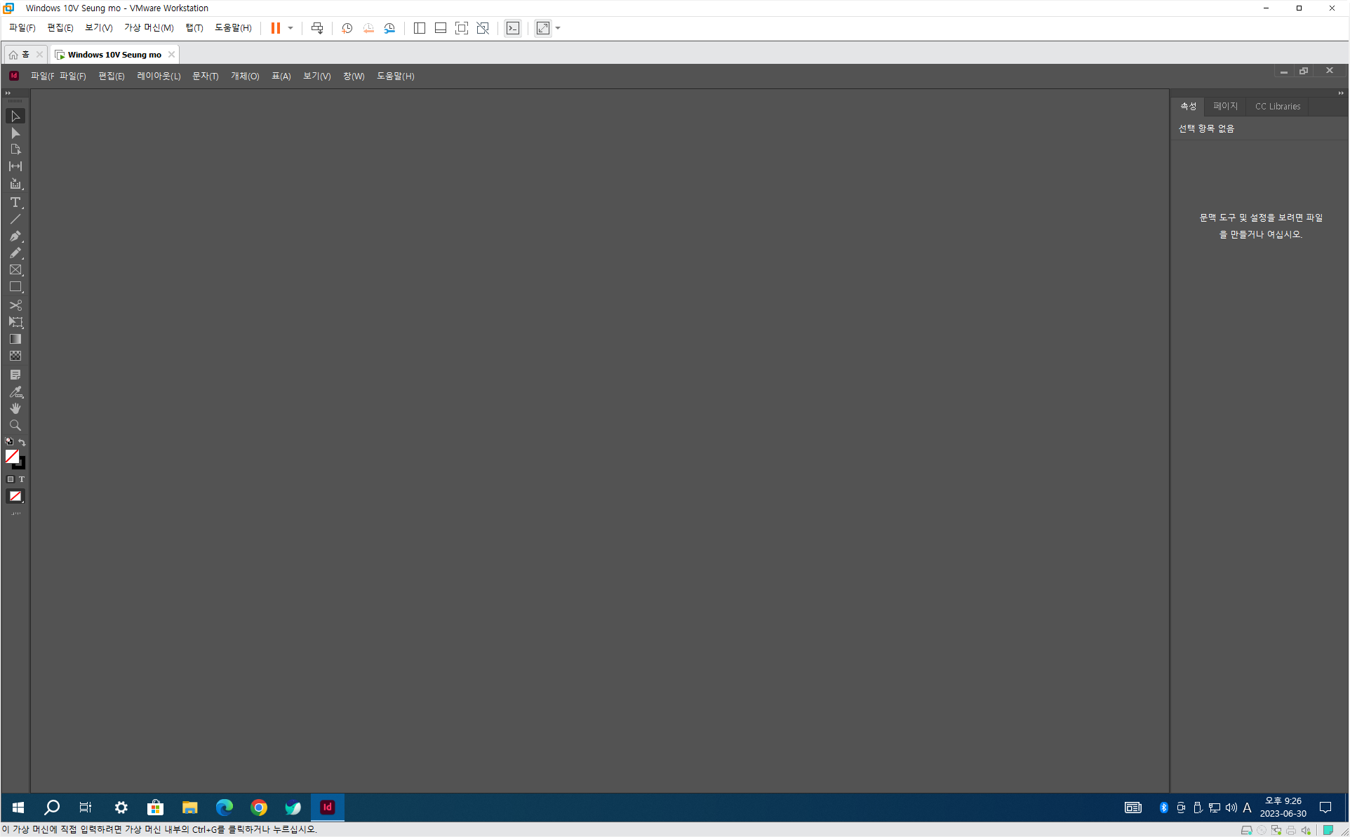The image size is (1350, 837).
Task: Toggle formatting affects container button
Action: point(11,479)
